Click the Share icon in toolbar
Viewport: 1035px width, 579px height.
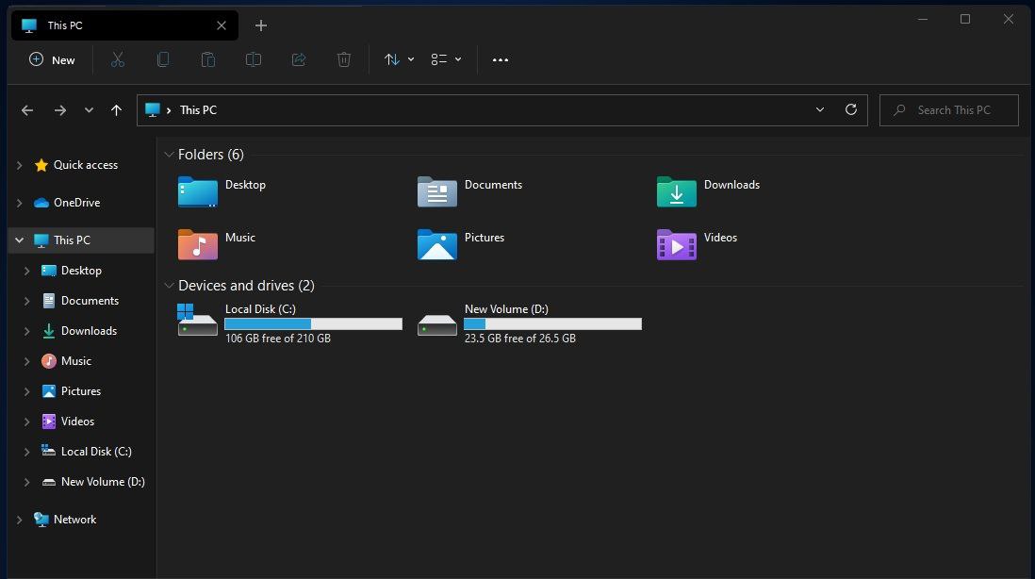pyautogui.click(x=299, y=59)
